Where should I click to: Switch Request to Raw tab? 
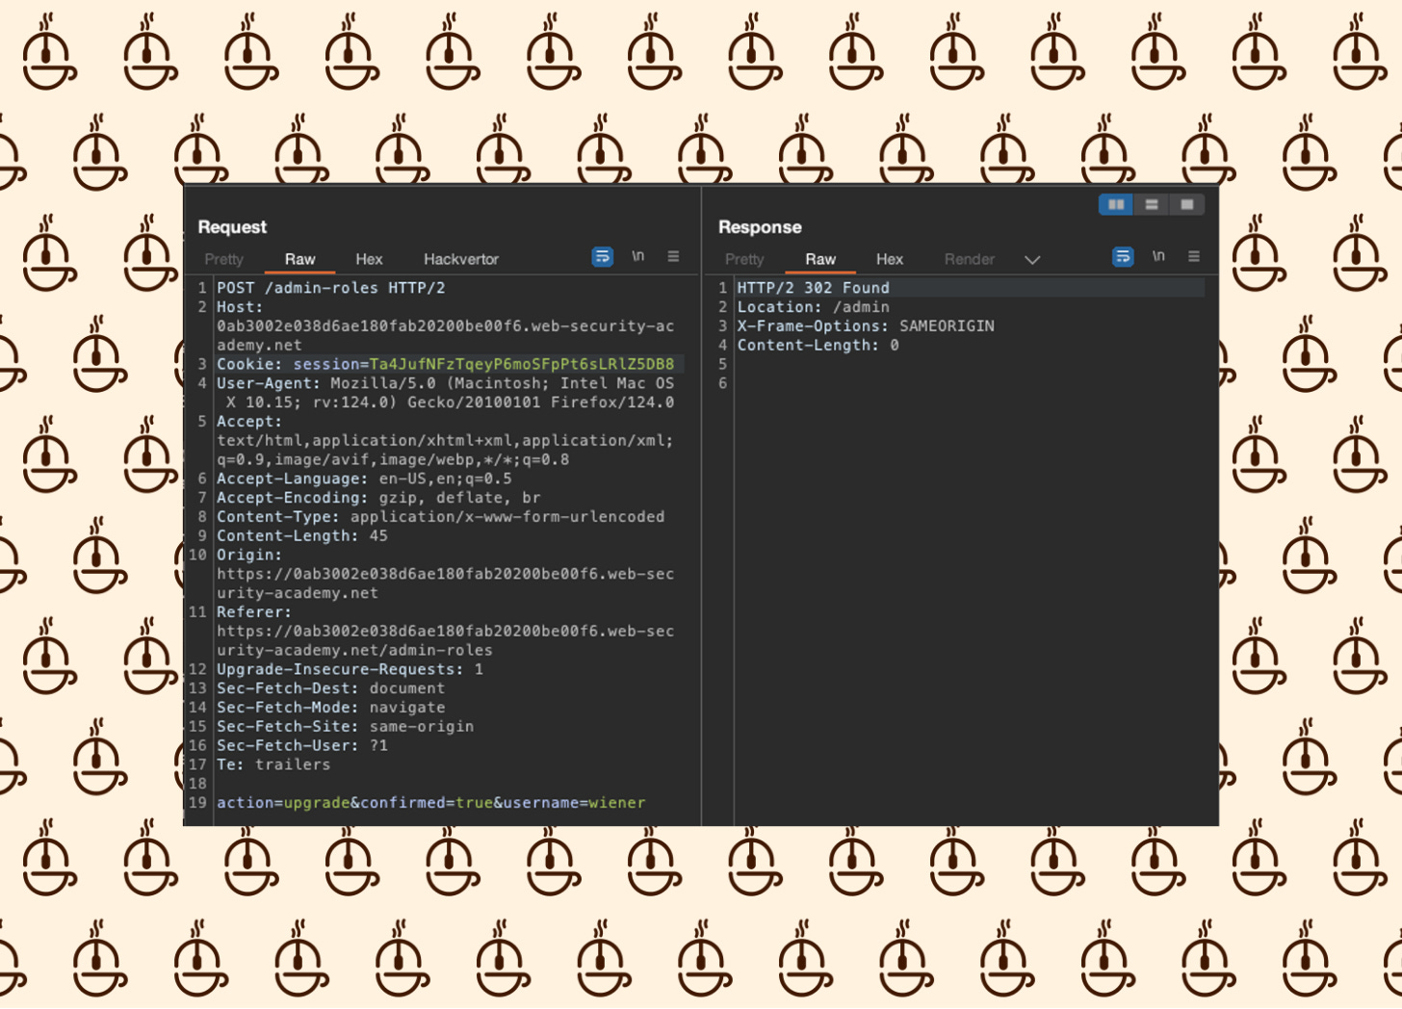point(299,259)
